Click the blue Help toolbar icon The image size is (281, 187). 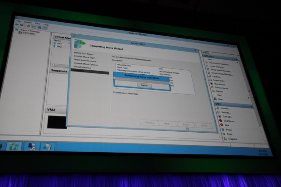40,27
